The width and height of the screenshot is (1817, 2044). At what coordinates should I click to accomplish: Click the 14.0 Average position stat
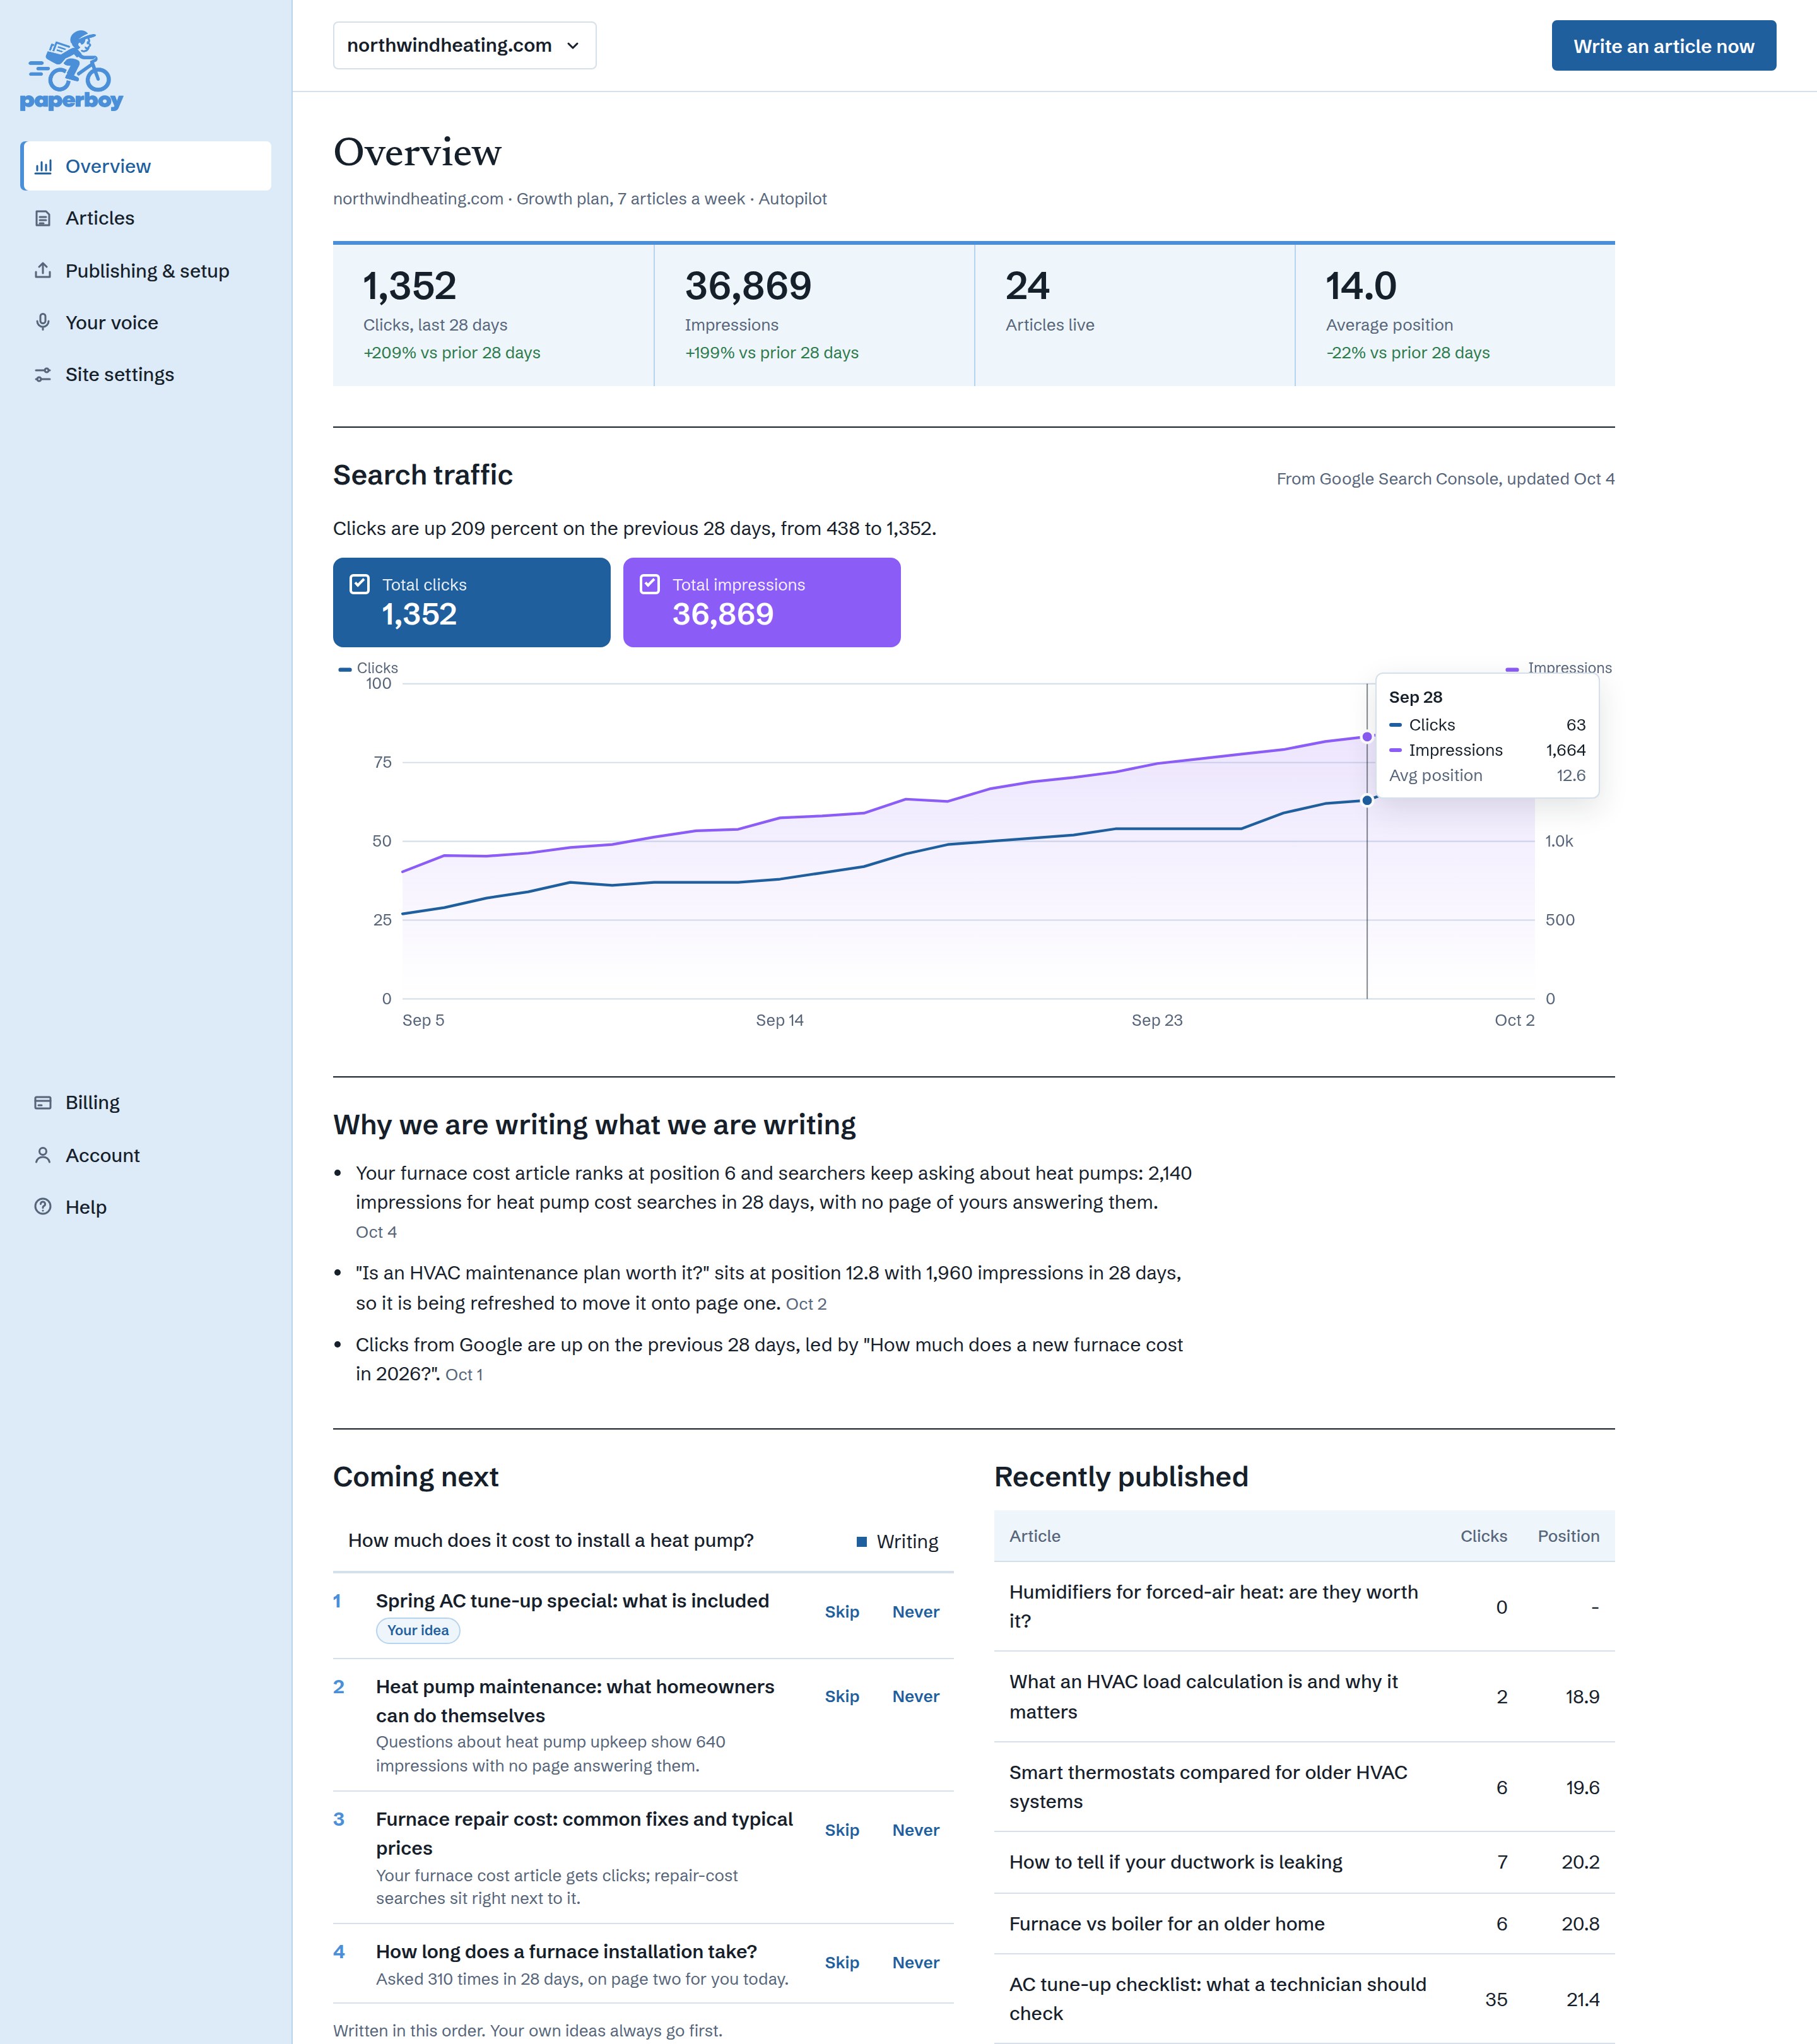pyautogui.click(x=1455, y=315)
